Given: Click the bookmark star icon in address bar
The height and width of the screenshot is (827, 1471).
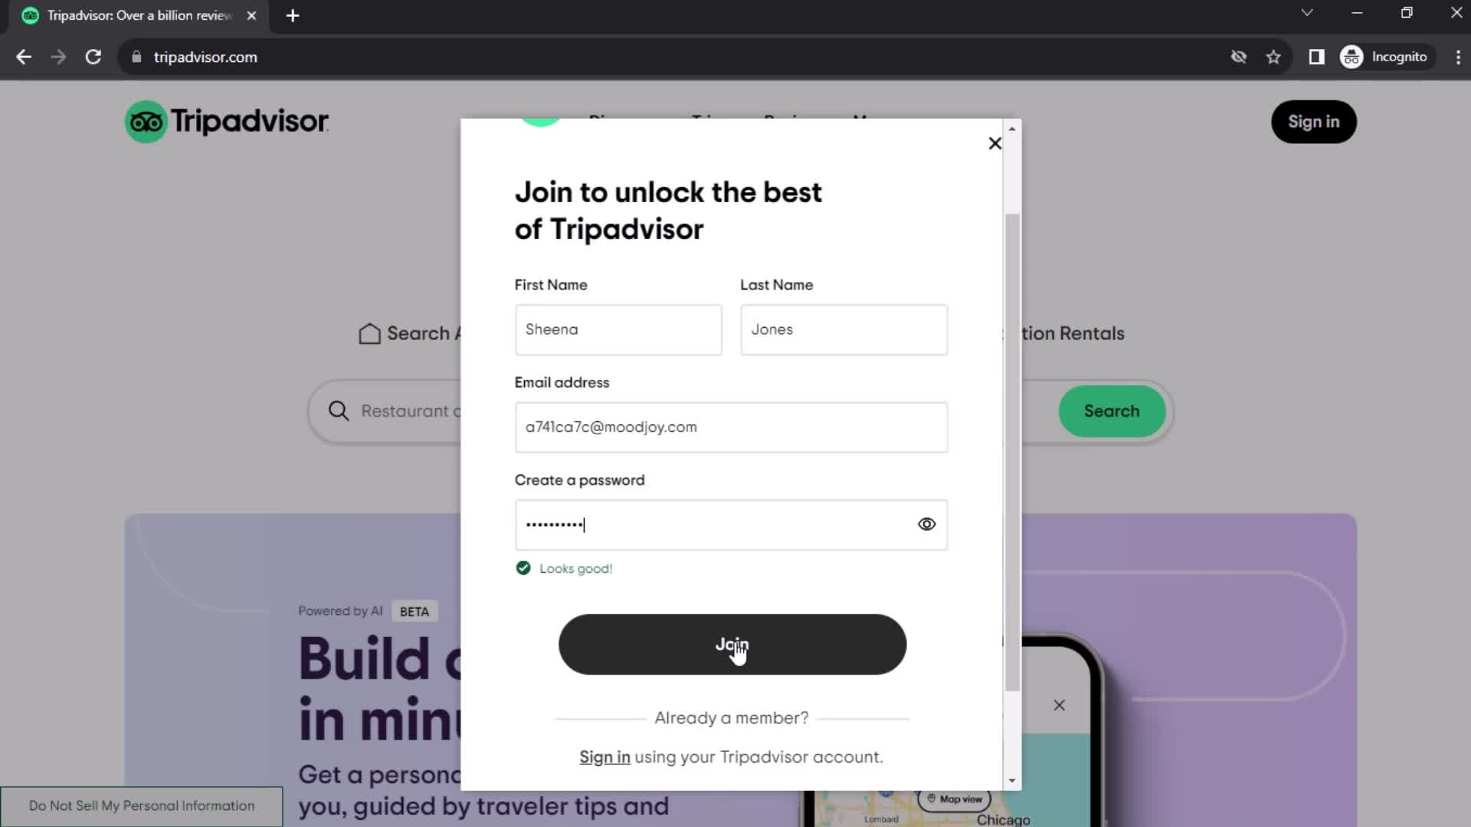Looking at the screenshot, I should [1275, 57].
